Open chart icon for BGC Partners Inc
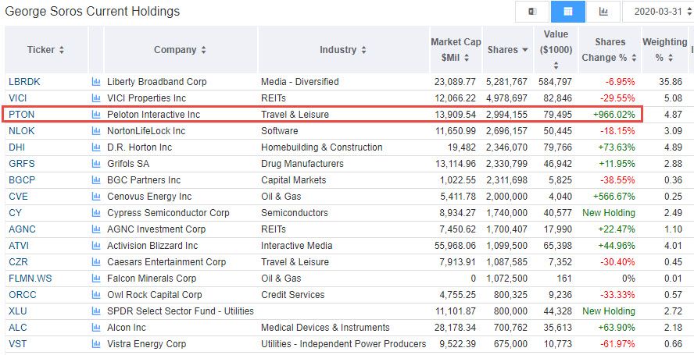694x355 pixels. [x=96, y=180]
